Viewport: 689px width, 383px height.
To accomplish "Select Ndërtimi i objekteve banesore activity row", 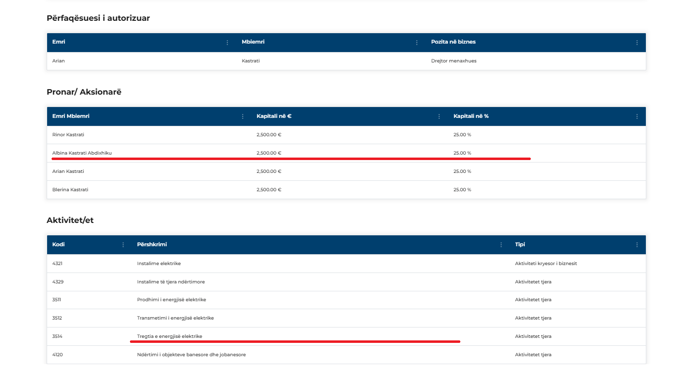I will click(191, 355).
